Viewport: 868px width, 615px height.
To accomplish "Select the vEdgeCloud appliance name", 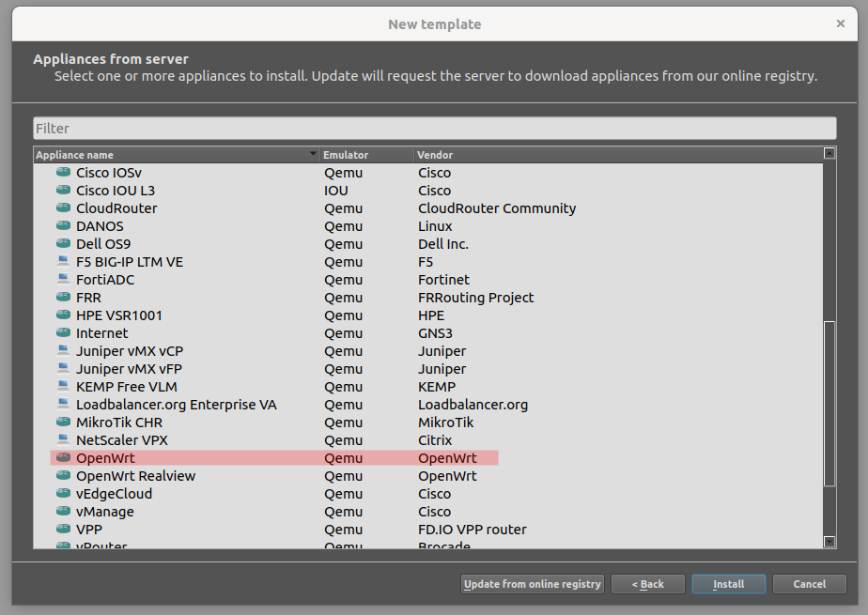I will tap(114, 493).
